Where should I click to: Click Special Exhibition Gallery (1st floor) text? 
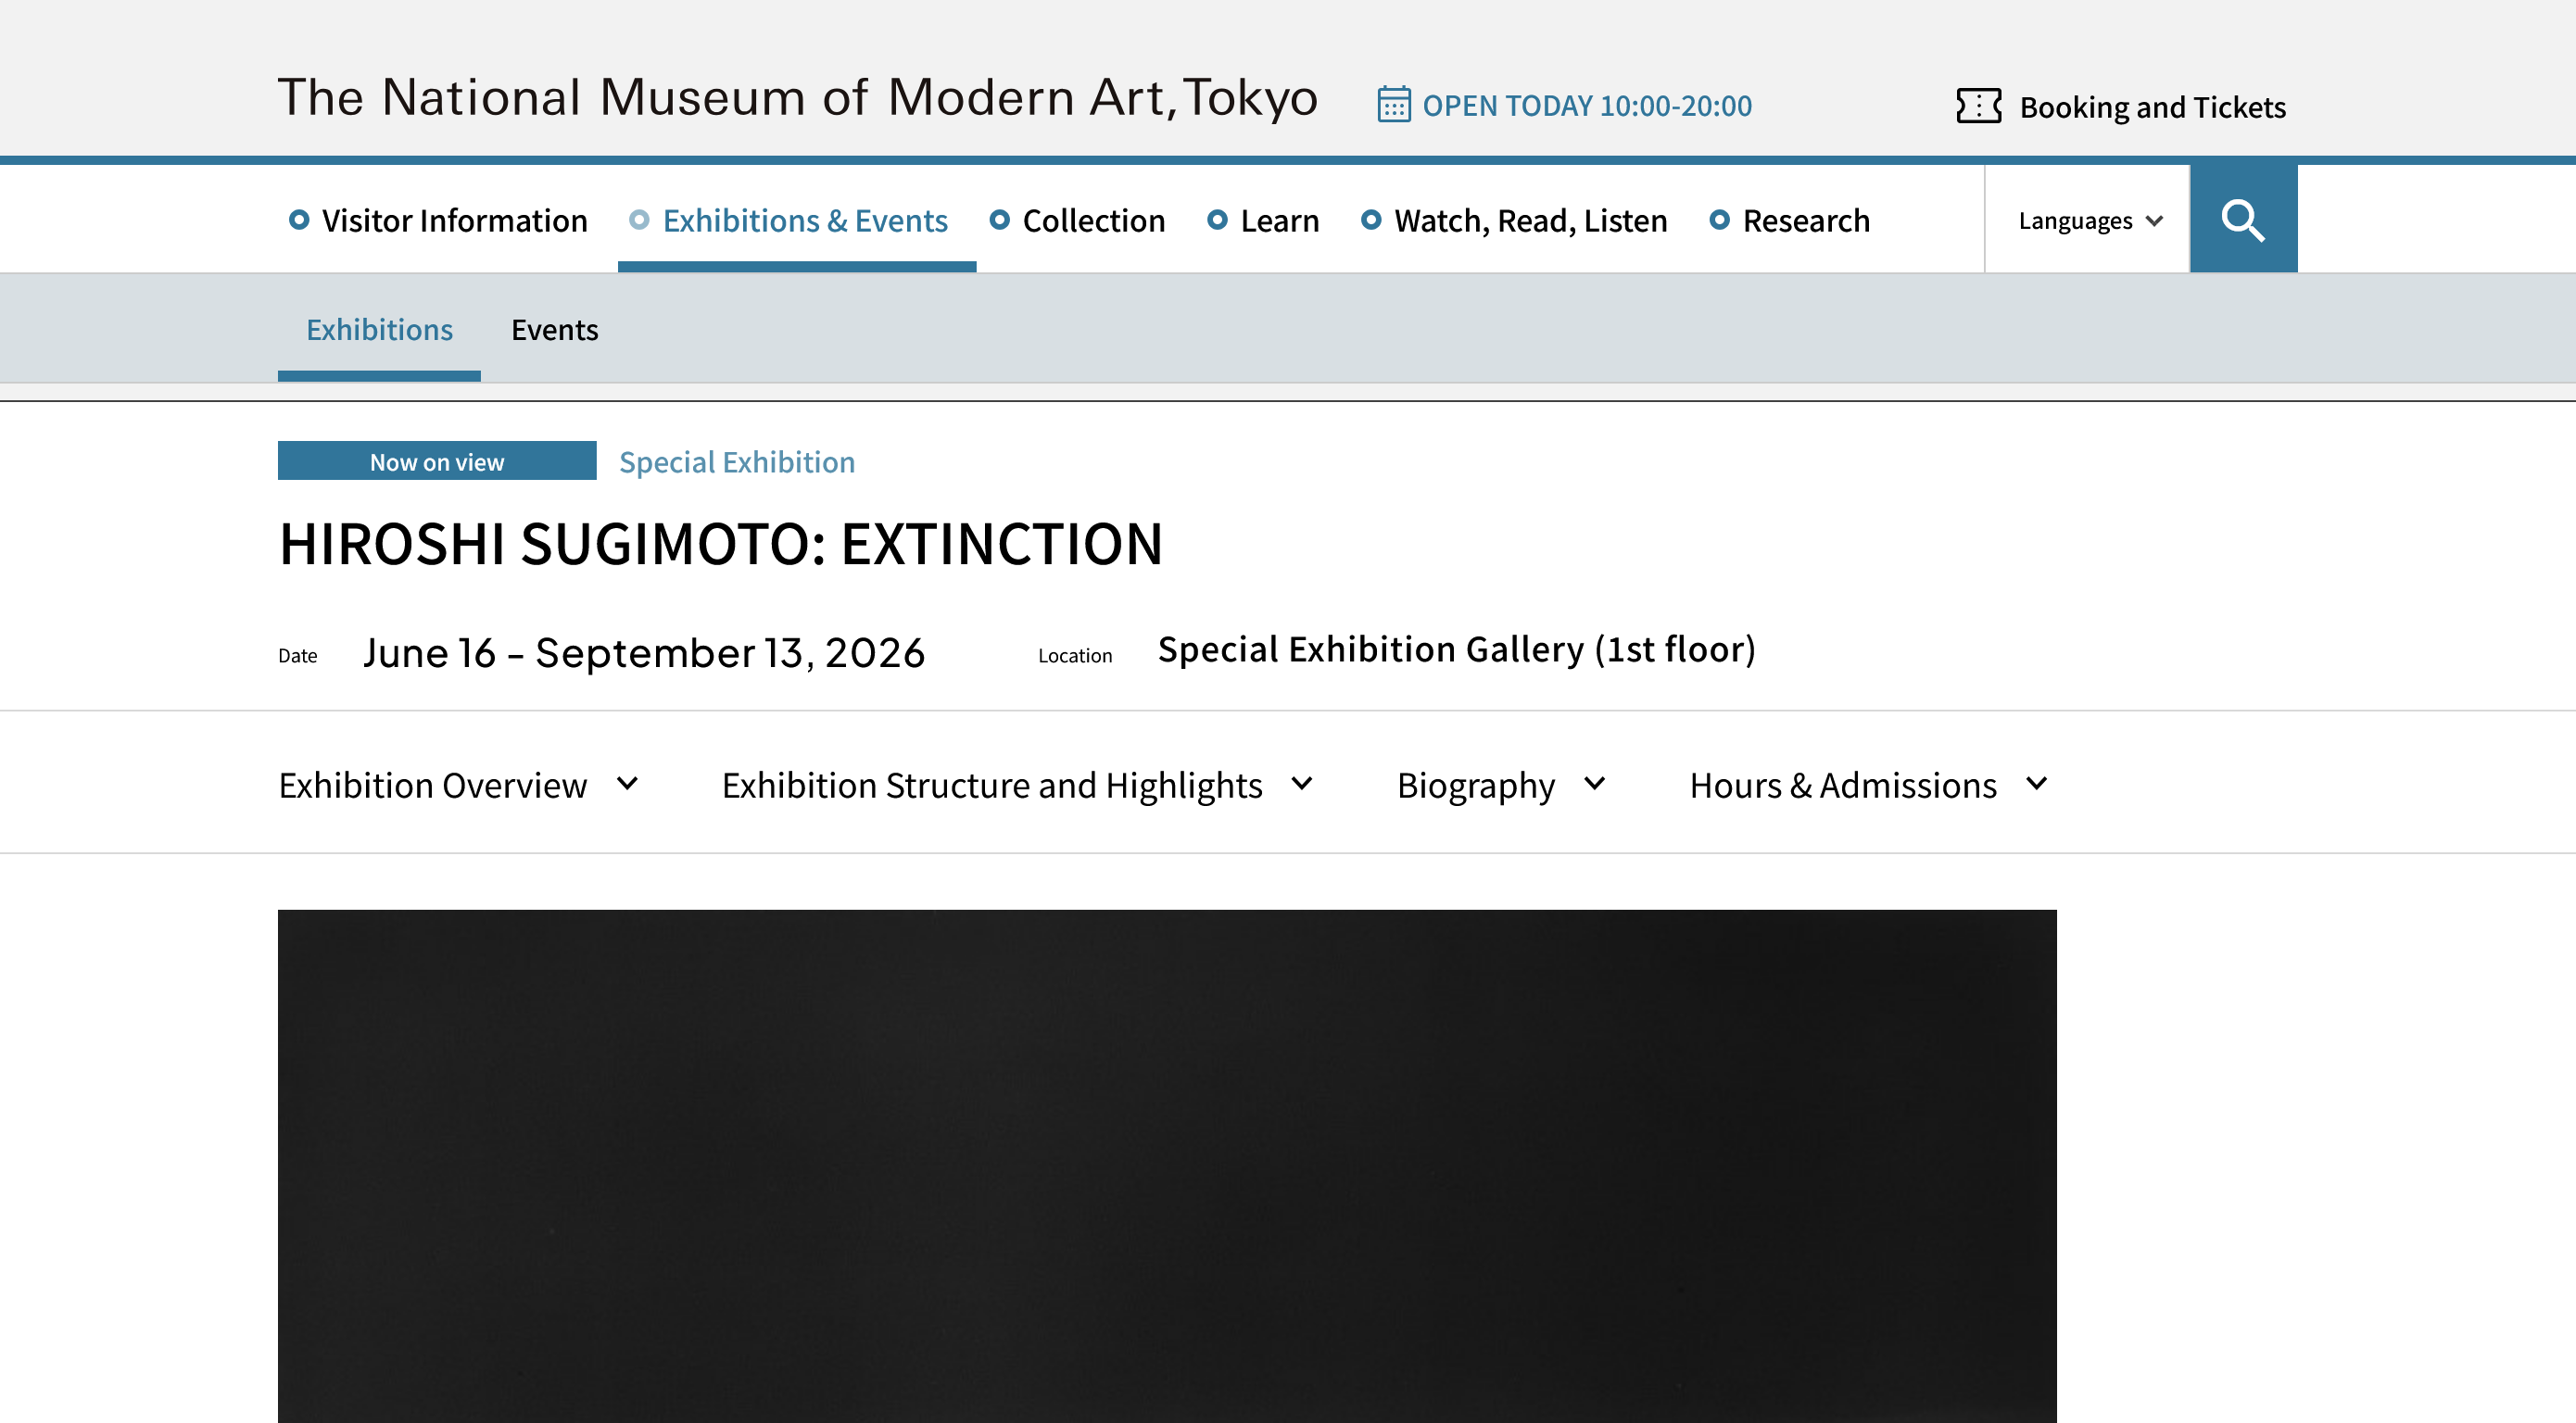pyautogui.click(x=1457, y=650)
